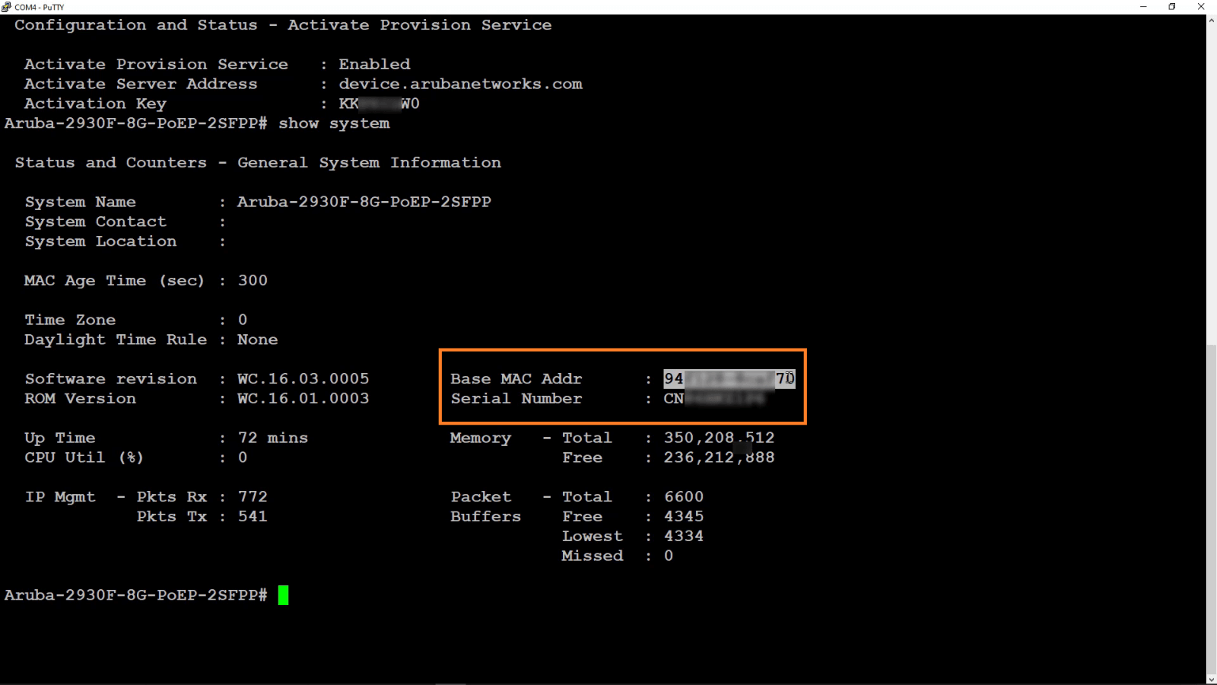1217x685 pixels.
Task: Click the 'Software revision' label
Action: pos(110,378)
